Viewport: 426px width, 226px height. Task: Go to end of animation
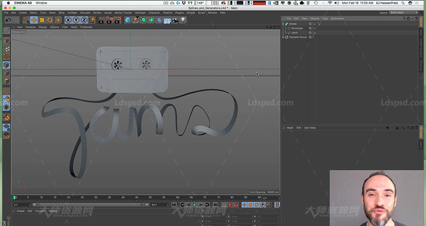[215, 205]
